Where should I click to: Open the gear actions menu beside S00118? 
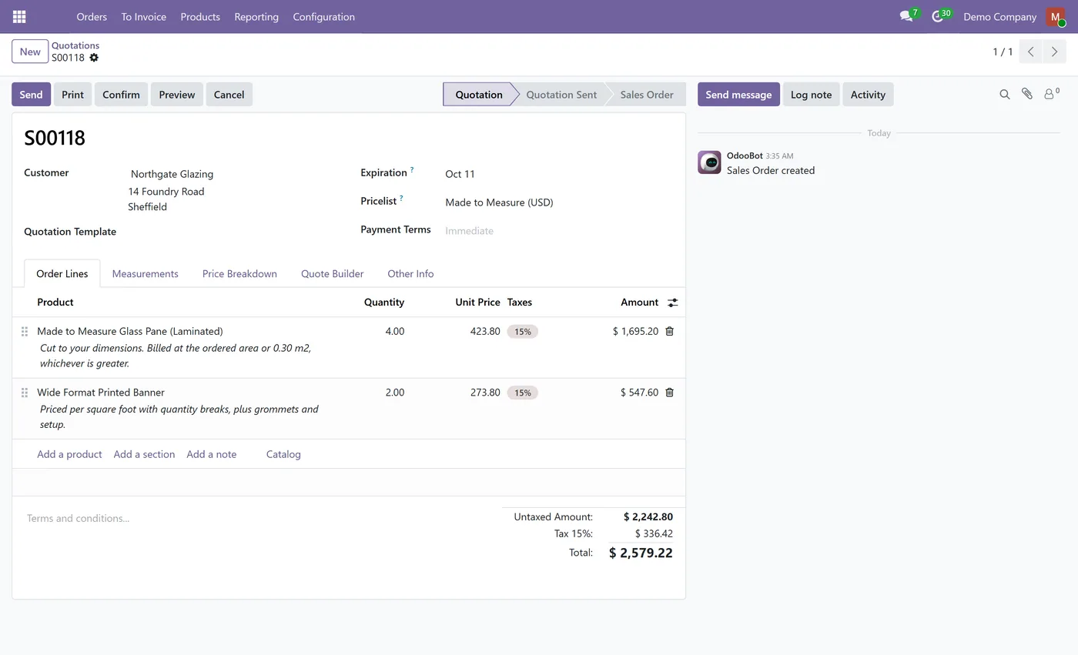[94, 58]
